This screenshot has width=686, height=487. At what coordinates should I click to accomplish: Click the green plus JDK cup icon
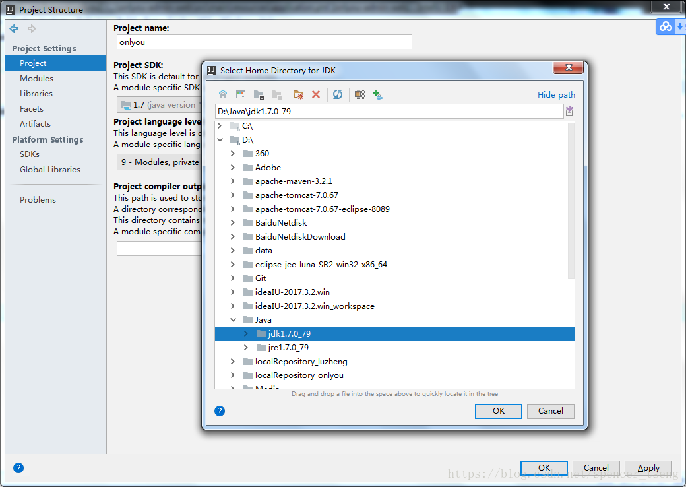pos(377,94)
